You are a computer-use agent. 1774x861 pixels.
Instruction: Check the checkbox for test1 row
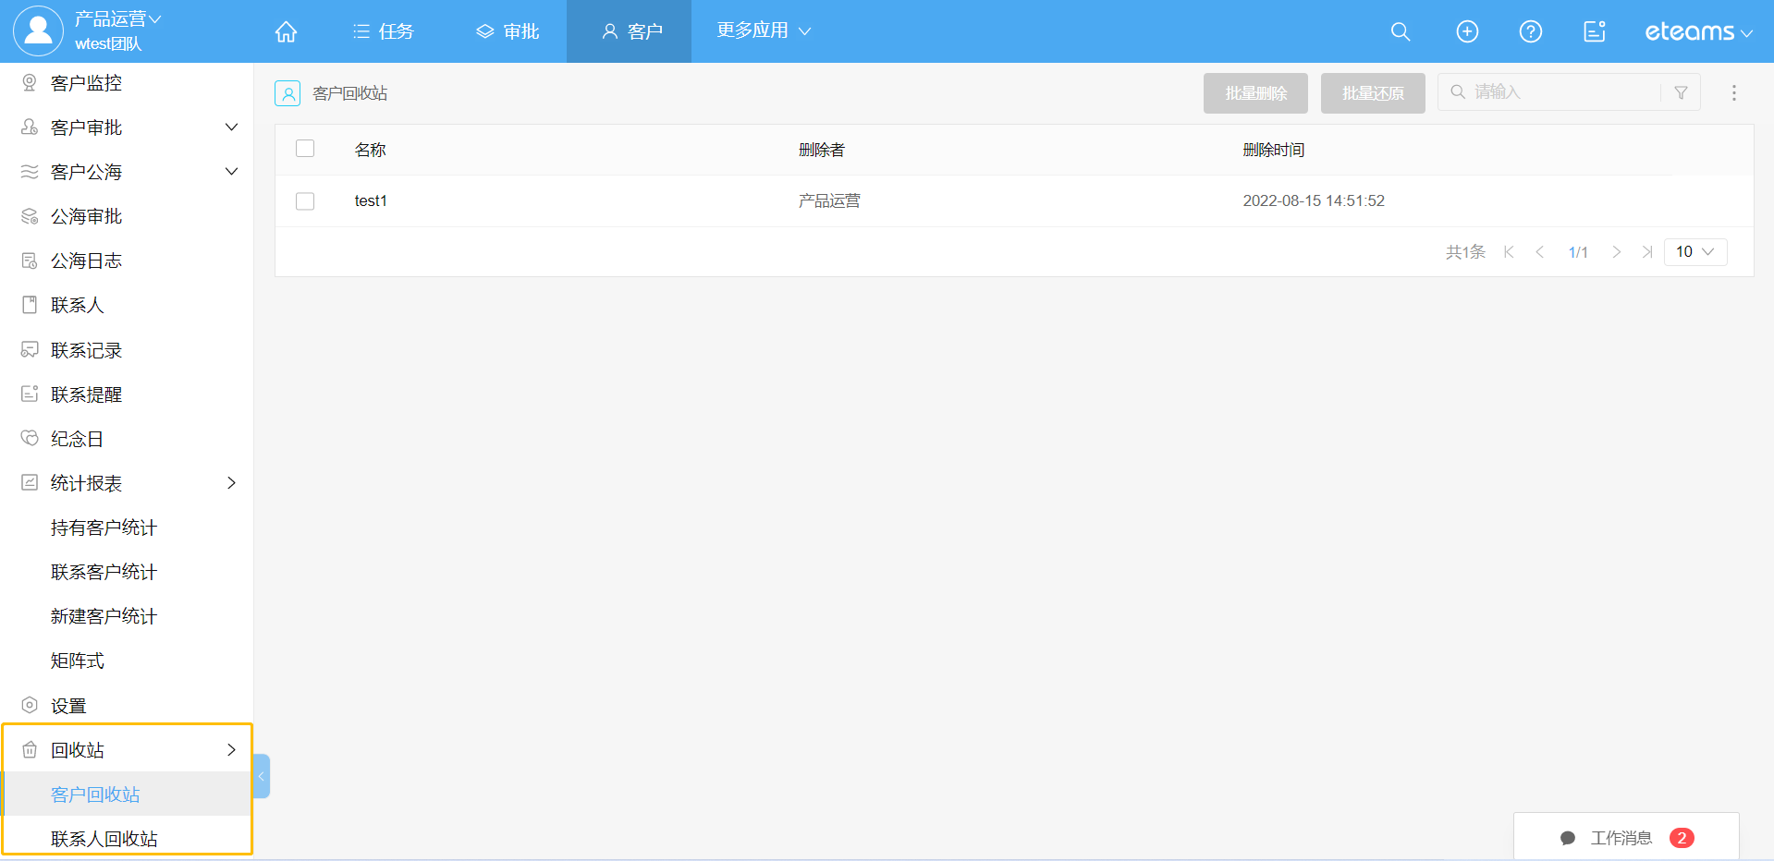[x=305, y=200]
